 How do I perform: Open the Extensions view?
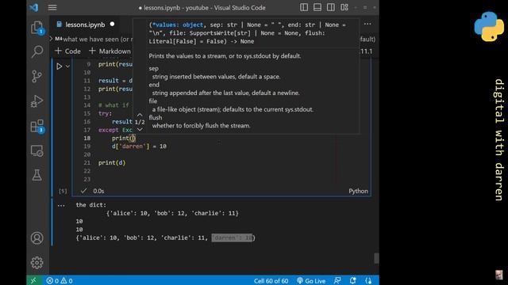[x=37, y=126]
